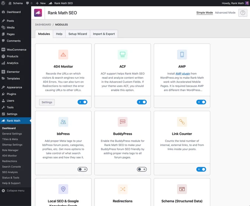Select the Modules tab
250x206 pixels.
coord(44,34)
